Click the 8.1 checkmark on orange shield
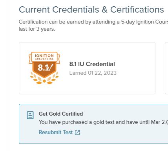This screenshot has height=151, width=168. coord(45,68)
